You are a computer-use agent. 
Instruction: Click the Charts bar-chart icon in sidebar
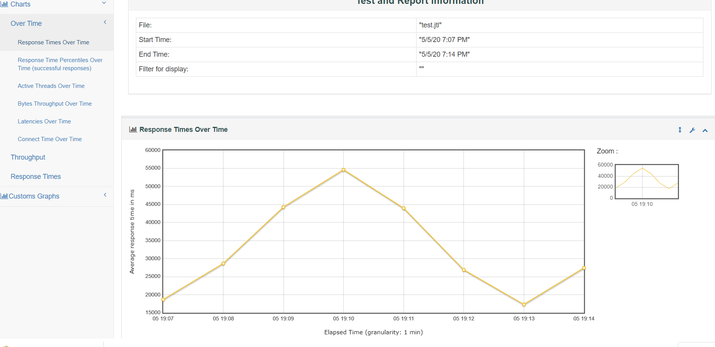4,4
